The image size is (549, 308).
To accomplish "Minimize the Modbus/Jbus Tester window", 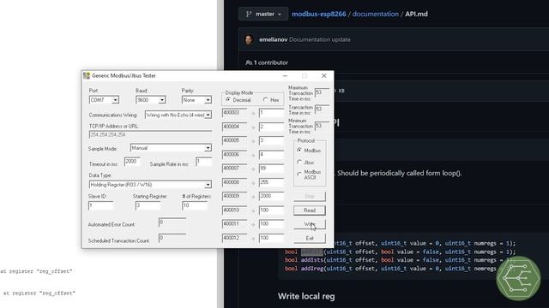I will 285,76.
